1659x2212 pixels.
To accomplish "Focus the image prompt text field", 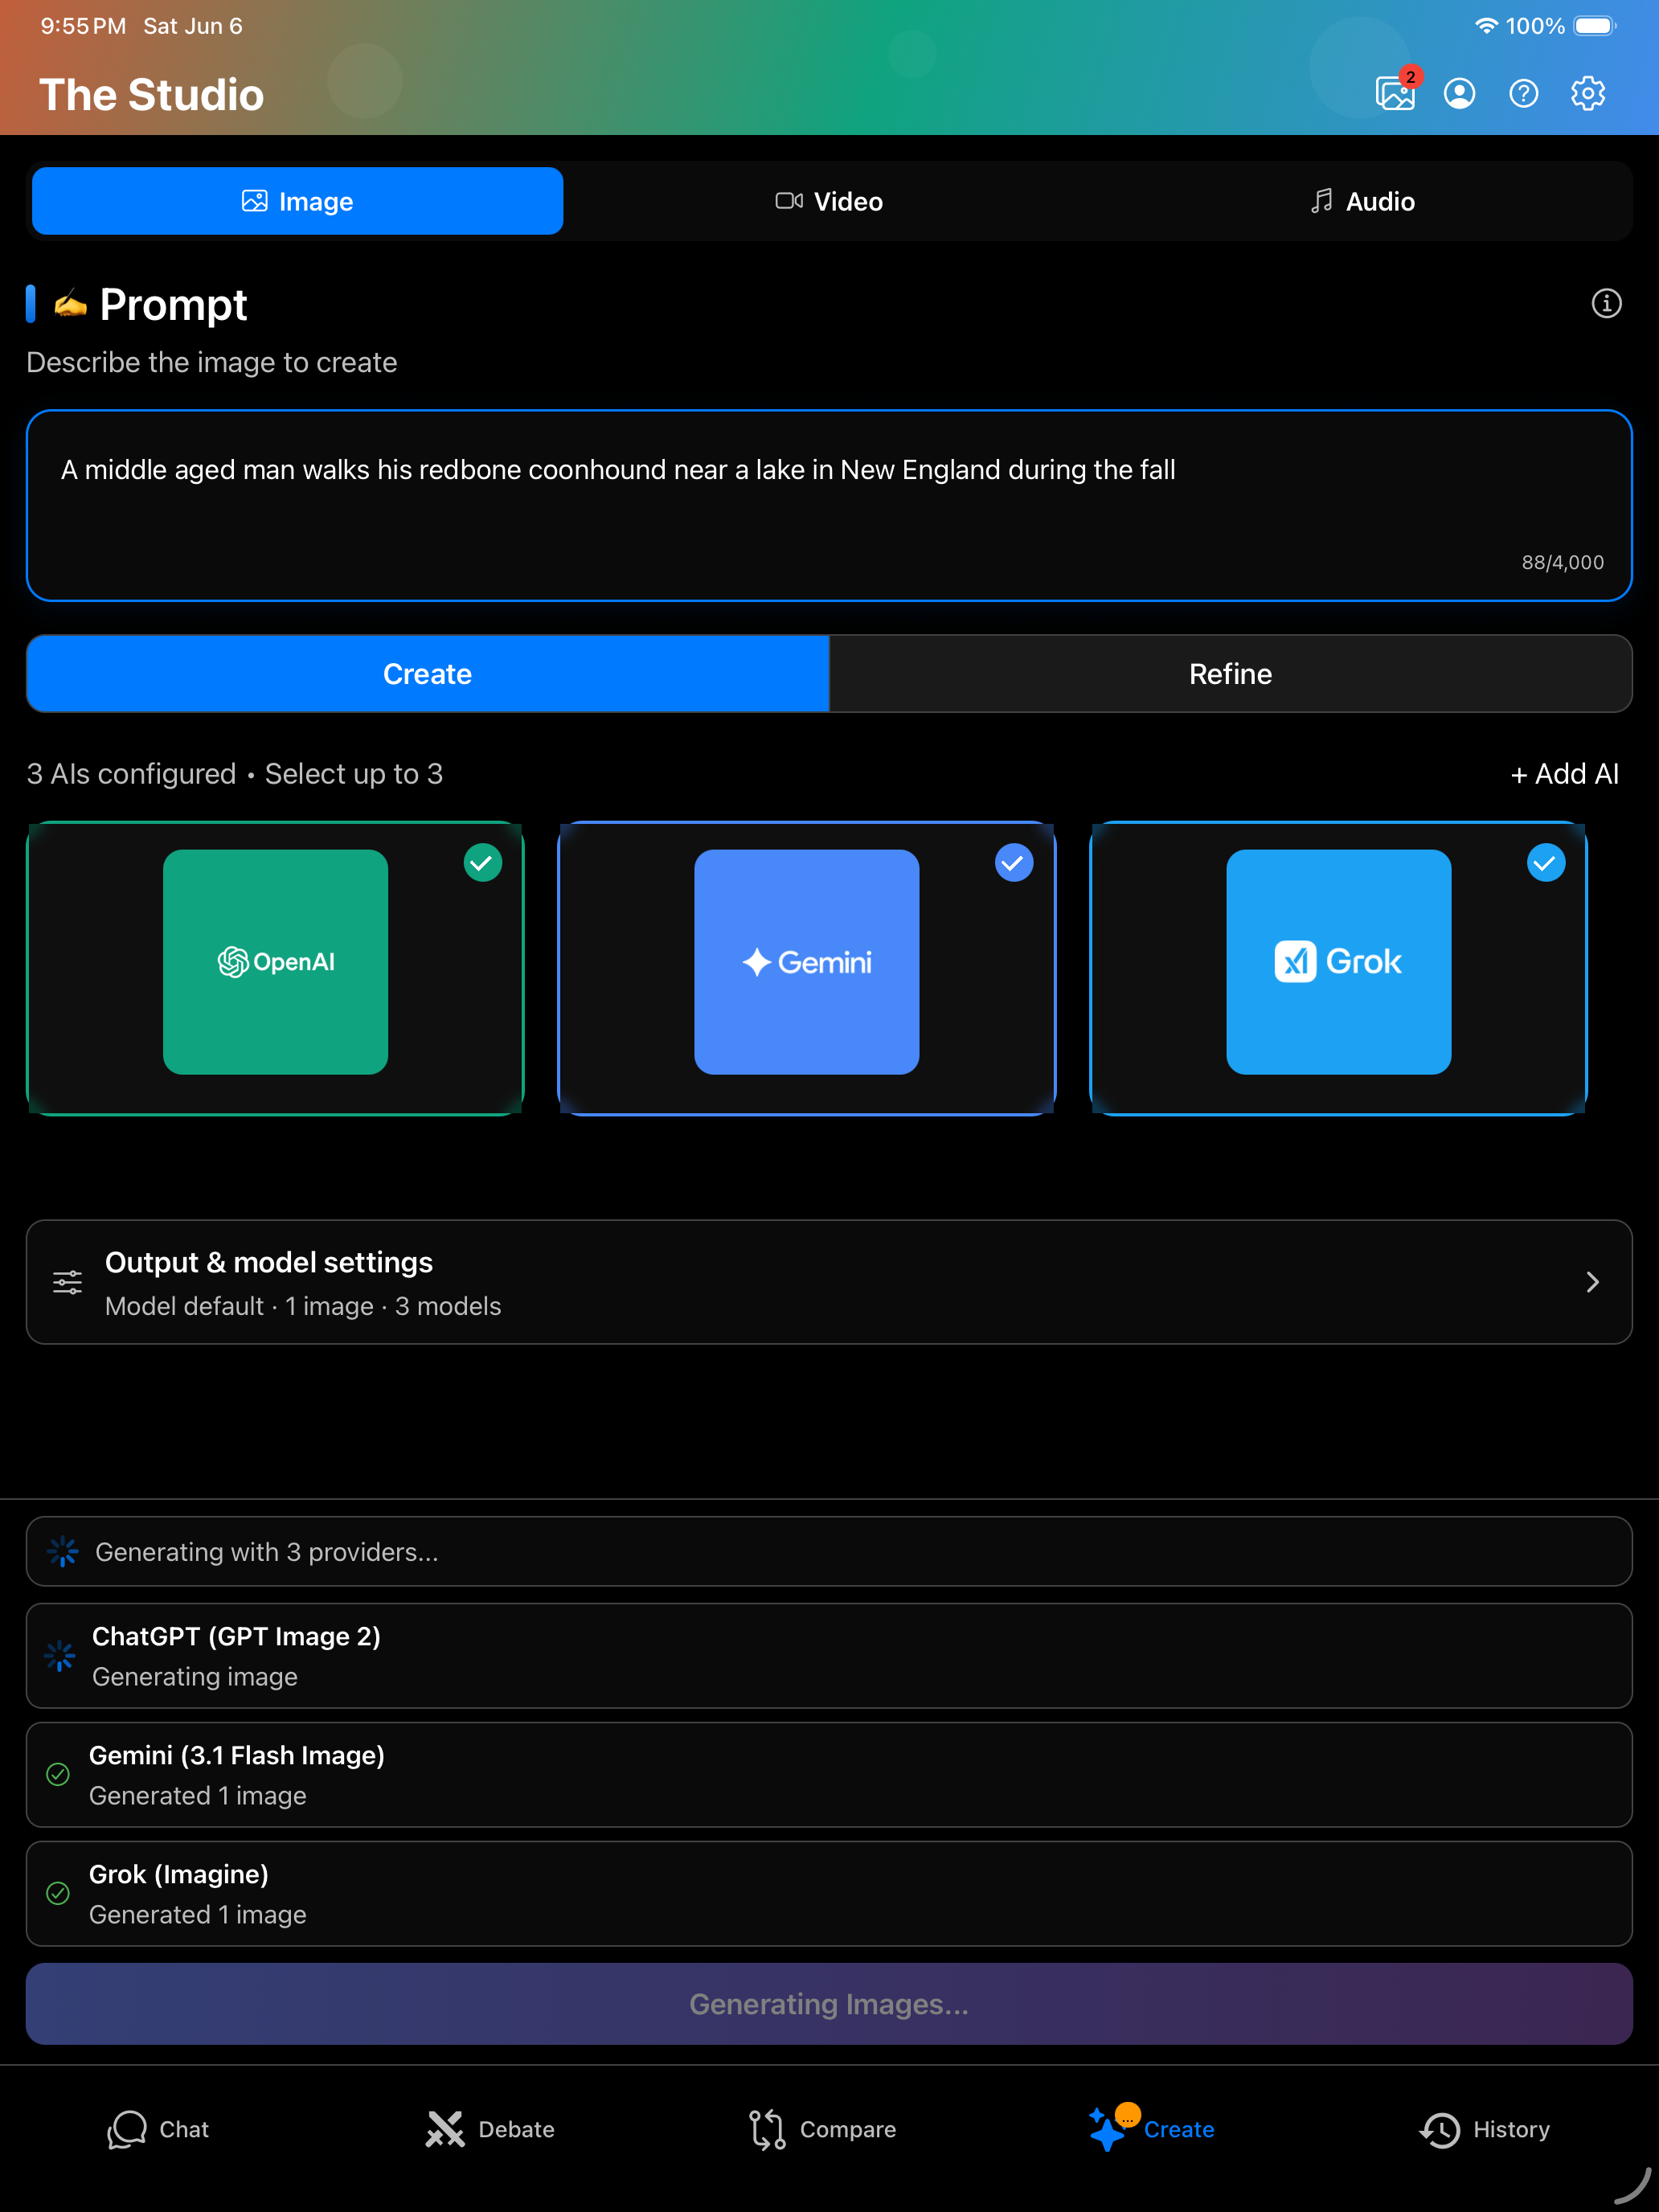I will point(829,506).
